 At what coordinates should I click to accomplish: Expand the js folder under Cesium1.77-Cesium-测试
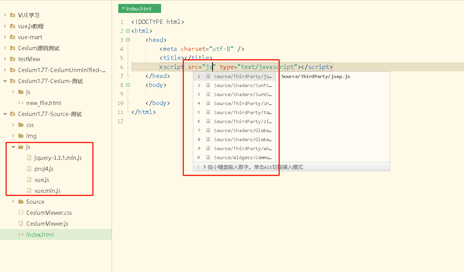[13, 92]
